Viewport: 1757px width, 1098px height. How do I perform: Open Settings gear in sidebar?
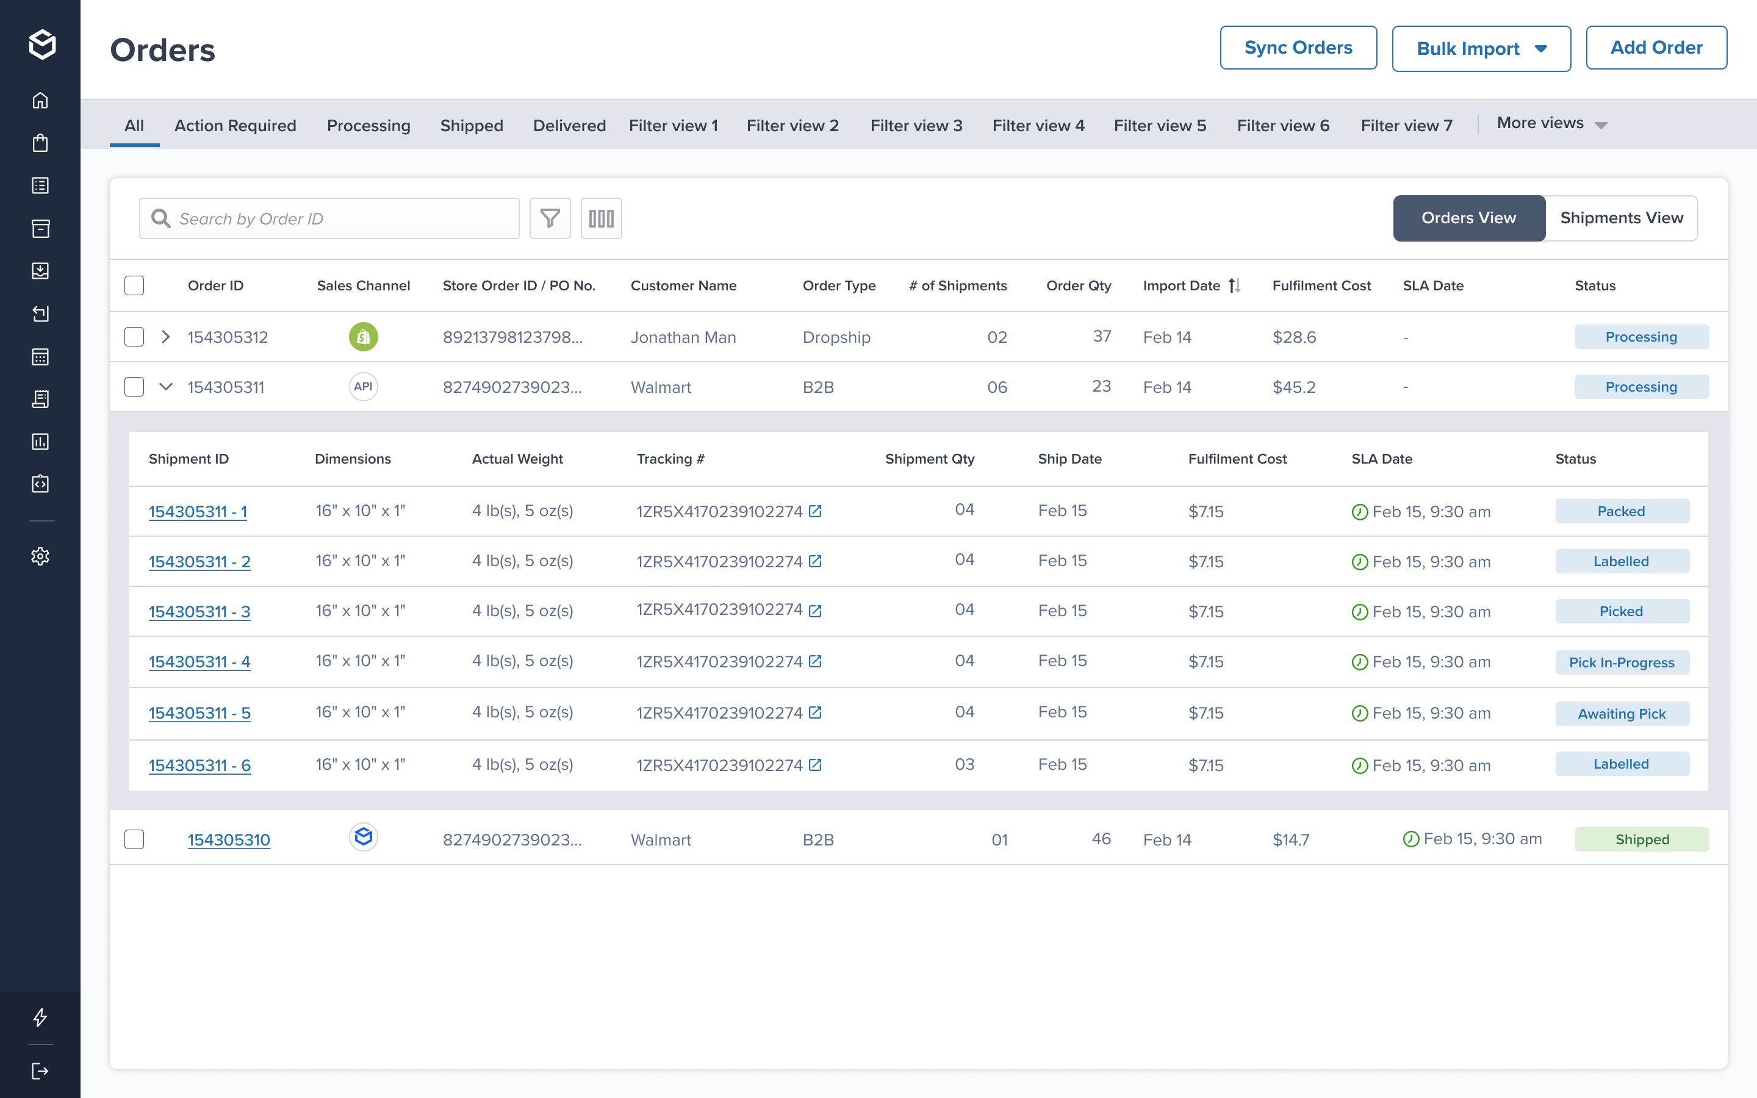[41, 556]
